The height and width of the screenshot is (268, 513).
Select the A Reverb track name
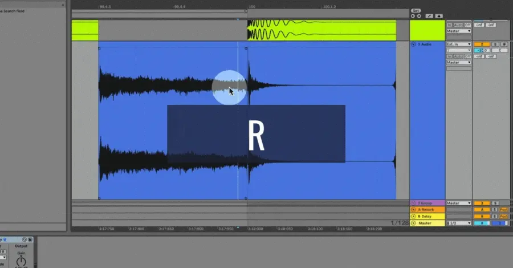[426, 210]
